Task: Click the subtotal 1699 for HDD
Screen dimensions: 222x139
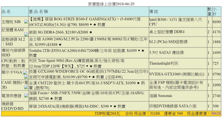Action: (216, 53)
